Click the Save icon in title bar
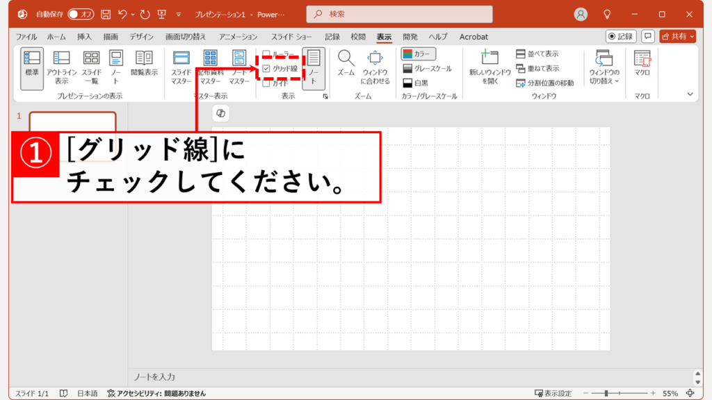The height and width of the screenshot is (400, 712). (x=106, y=15)
